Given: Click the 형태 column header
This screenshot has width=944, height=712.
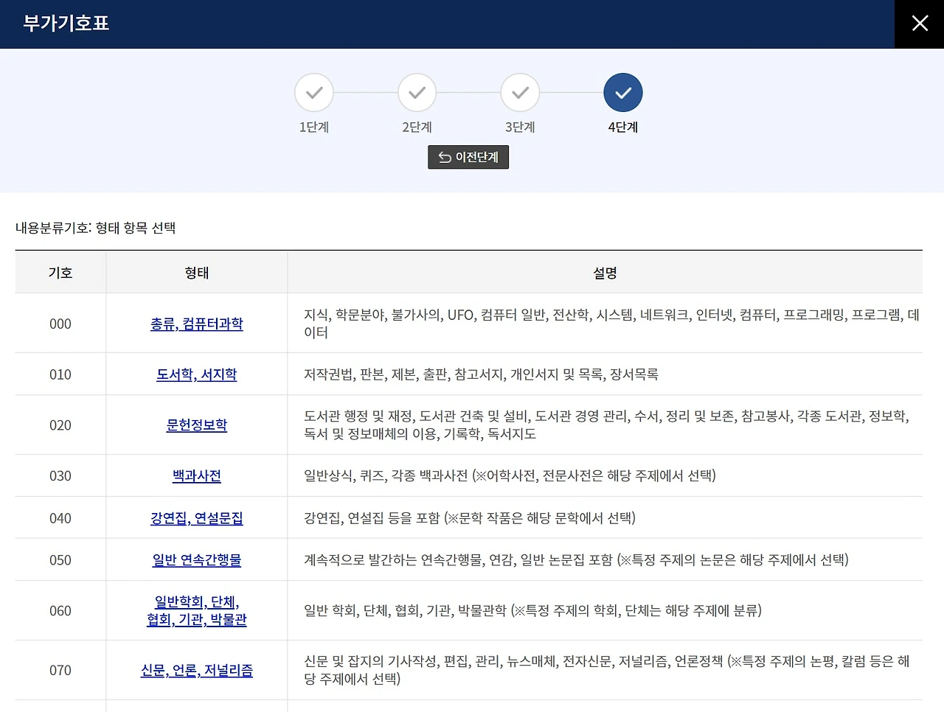Looking at the screenshot, I should pos(196,272).
